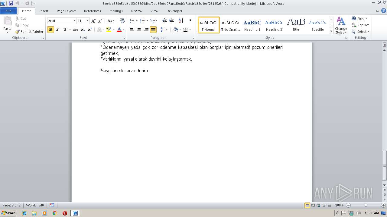The width and height of the screenshot is (387, 217).
Task: Click zoom out minus button
Action: 348,205
